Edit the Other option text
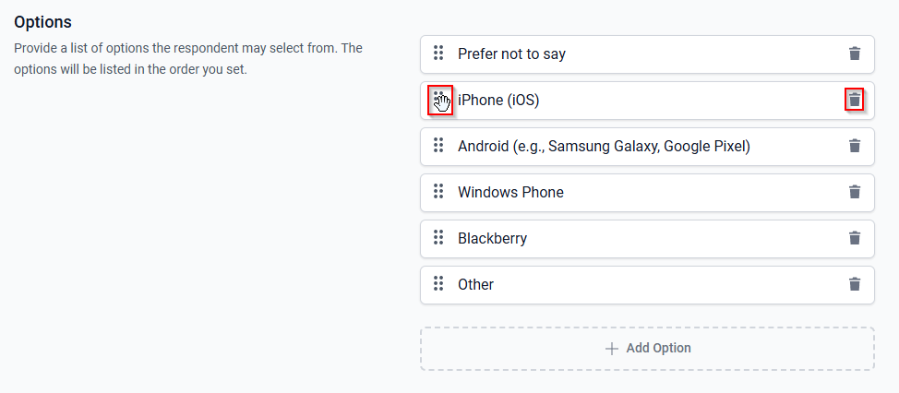 pyautogui.click(x=647, y=285)
